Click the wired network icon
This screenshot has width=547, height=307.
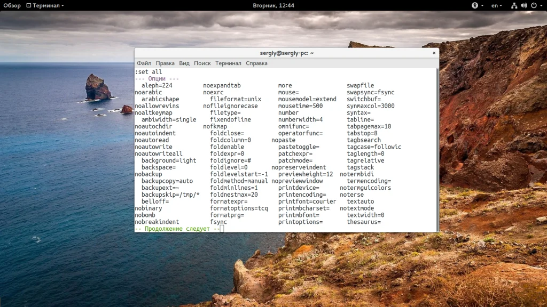(514, 5)
